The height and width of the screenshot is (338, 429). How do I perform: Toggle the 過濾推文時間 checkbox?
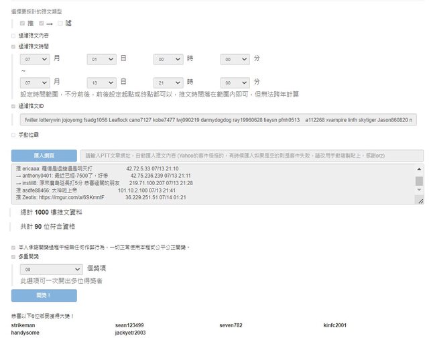[13, 46]
